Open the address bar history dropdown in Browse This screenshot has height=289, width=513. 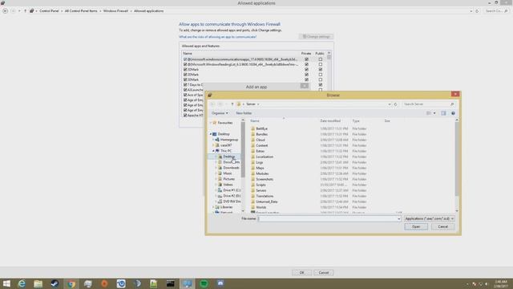(390, 104)
